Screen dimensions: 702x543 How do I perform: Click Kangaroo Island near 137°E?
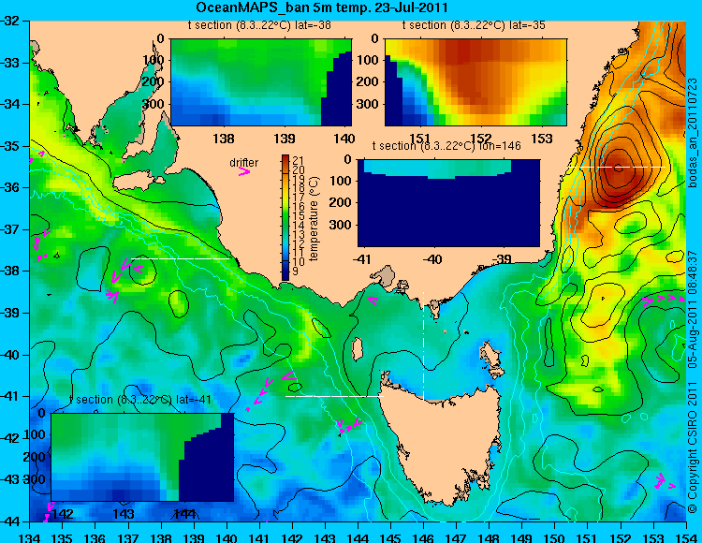137,183
